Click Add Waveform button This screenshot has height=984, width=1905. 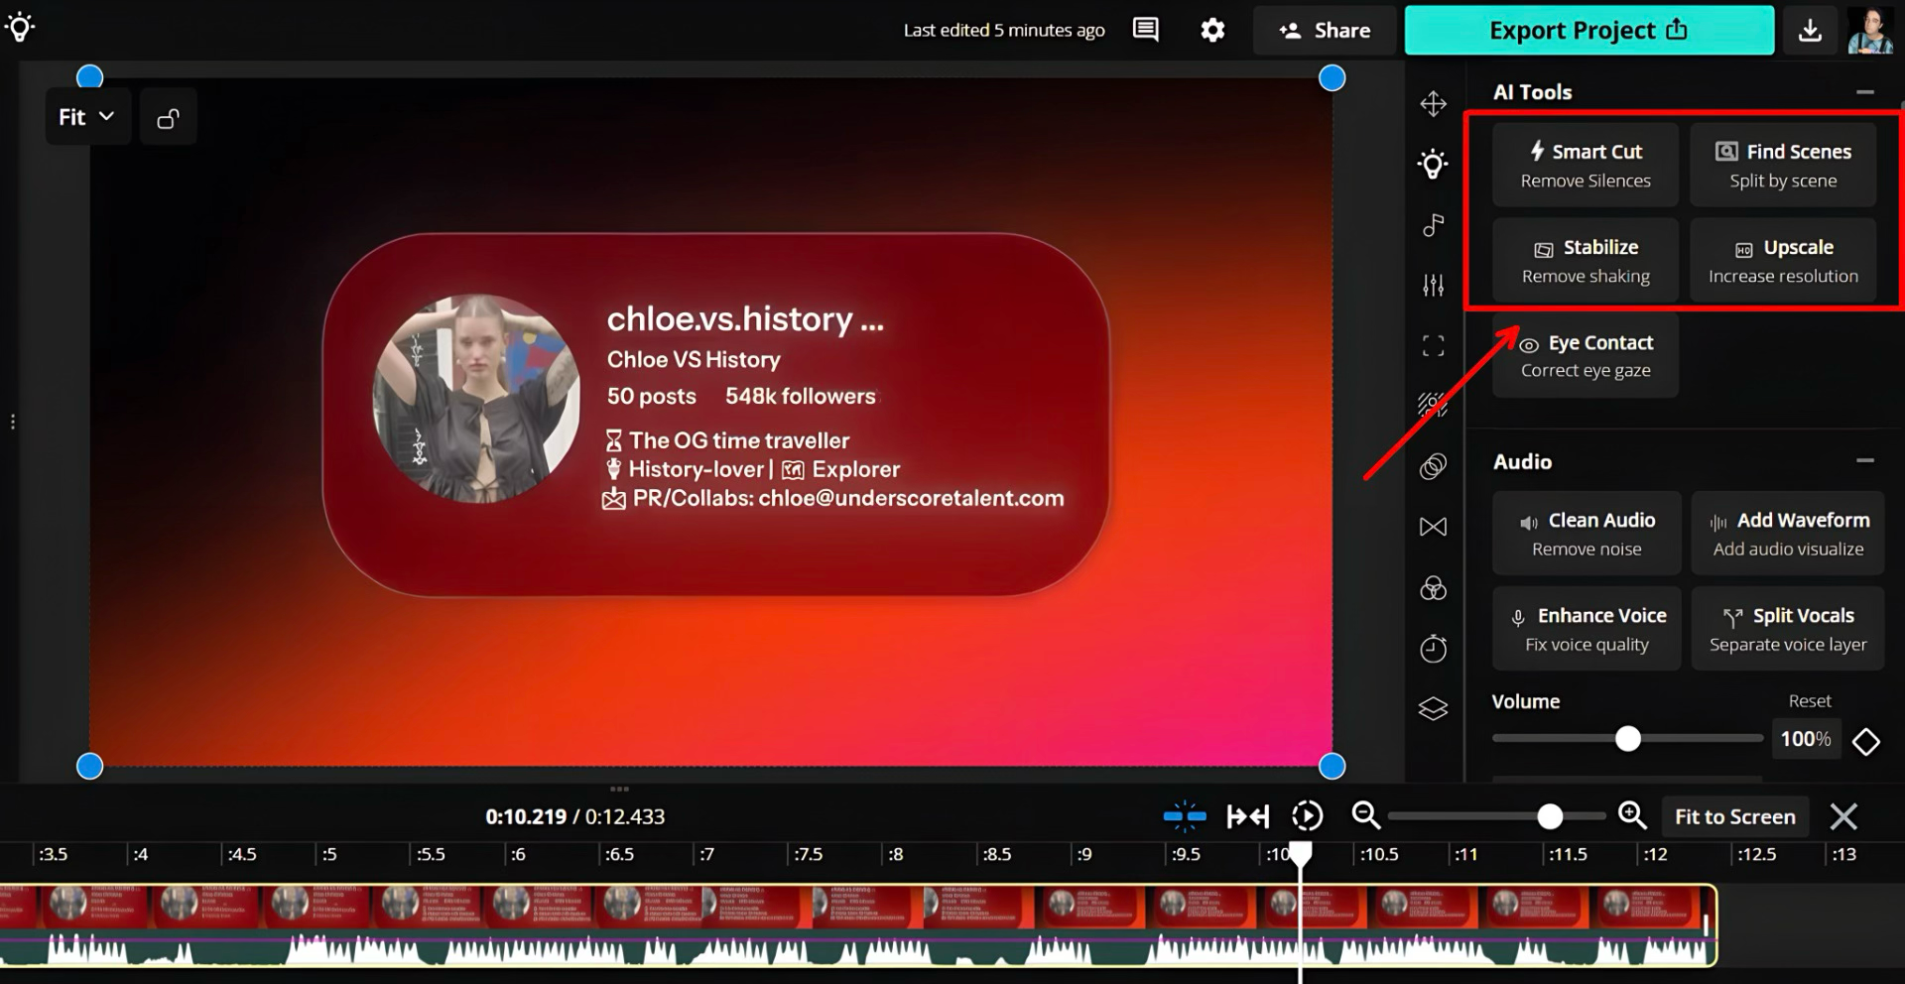pyautogui.click(x=1788, y=533)
